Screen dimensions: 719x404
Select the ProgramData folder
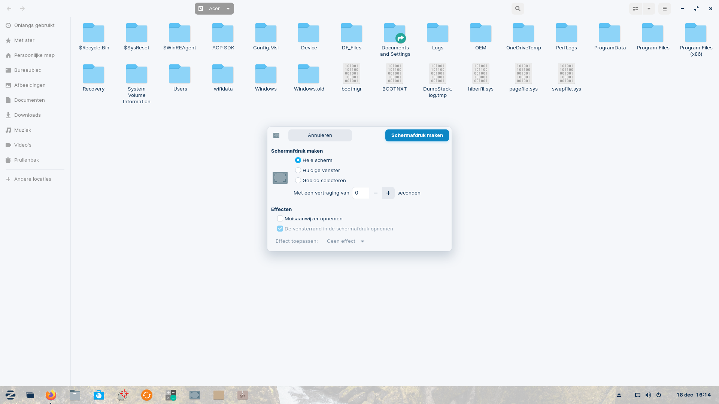[x=610, y=37]
